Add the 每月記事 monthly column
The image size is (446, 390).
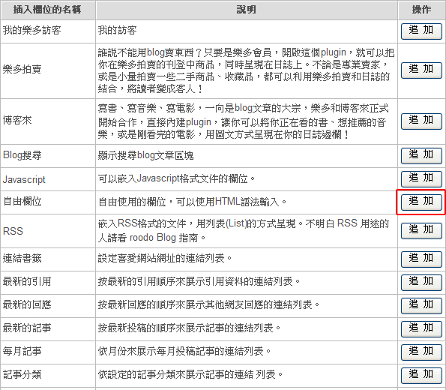pos(421,352)
